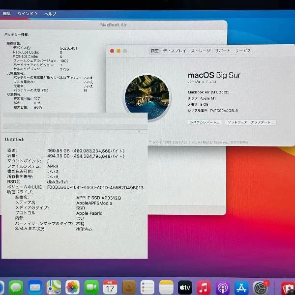Click the バッテリー情報 heading
Image resolution: width=295 pixels, height=295 pixels.
tap(16, 34)
